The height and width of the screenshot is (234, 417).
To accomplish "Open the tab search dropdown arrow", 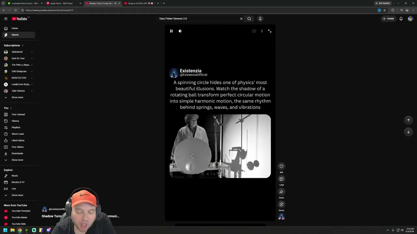I will tap(4, 3).
